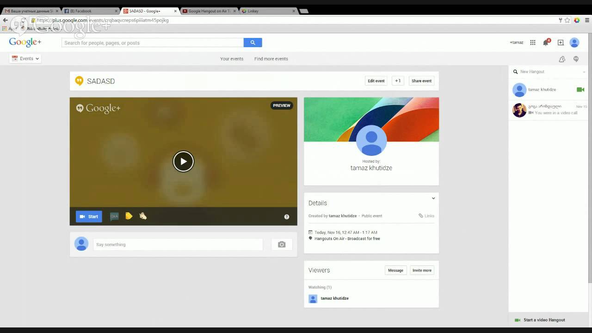Click the Invite more button
The width and height of the screenshot is (592, 333).
click(422, 271)
